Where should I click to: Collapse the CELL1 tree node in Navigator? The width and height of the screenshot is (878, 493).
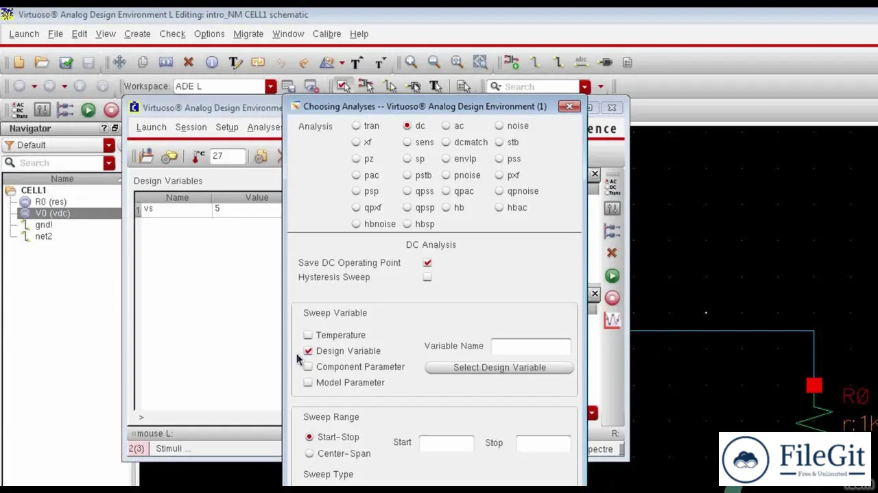10,190
